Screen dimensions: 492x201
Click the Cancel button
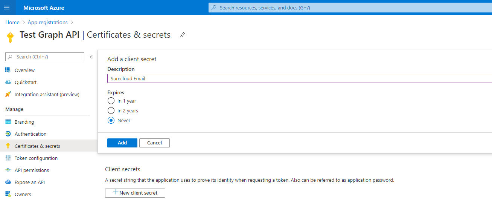[x=154, y=143]
